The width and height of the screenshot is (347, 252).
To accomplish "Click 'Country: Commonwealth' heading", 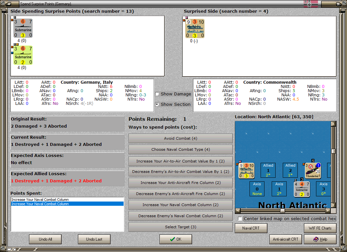I will tap(270, 82).
